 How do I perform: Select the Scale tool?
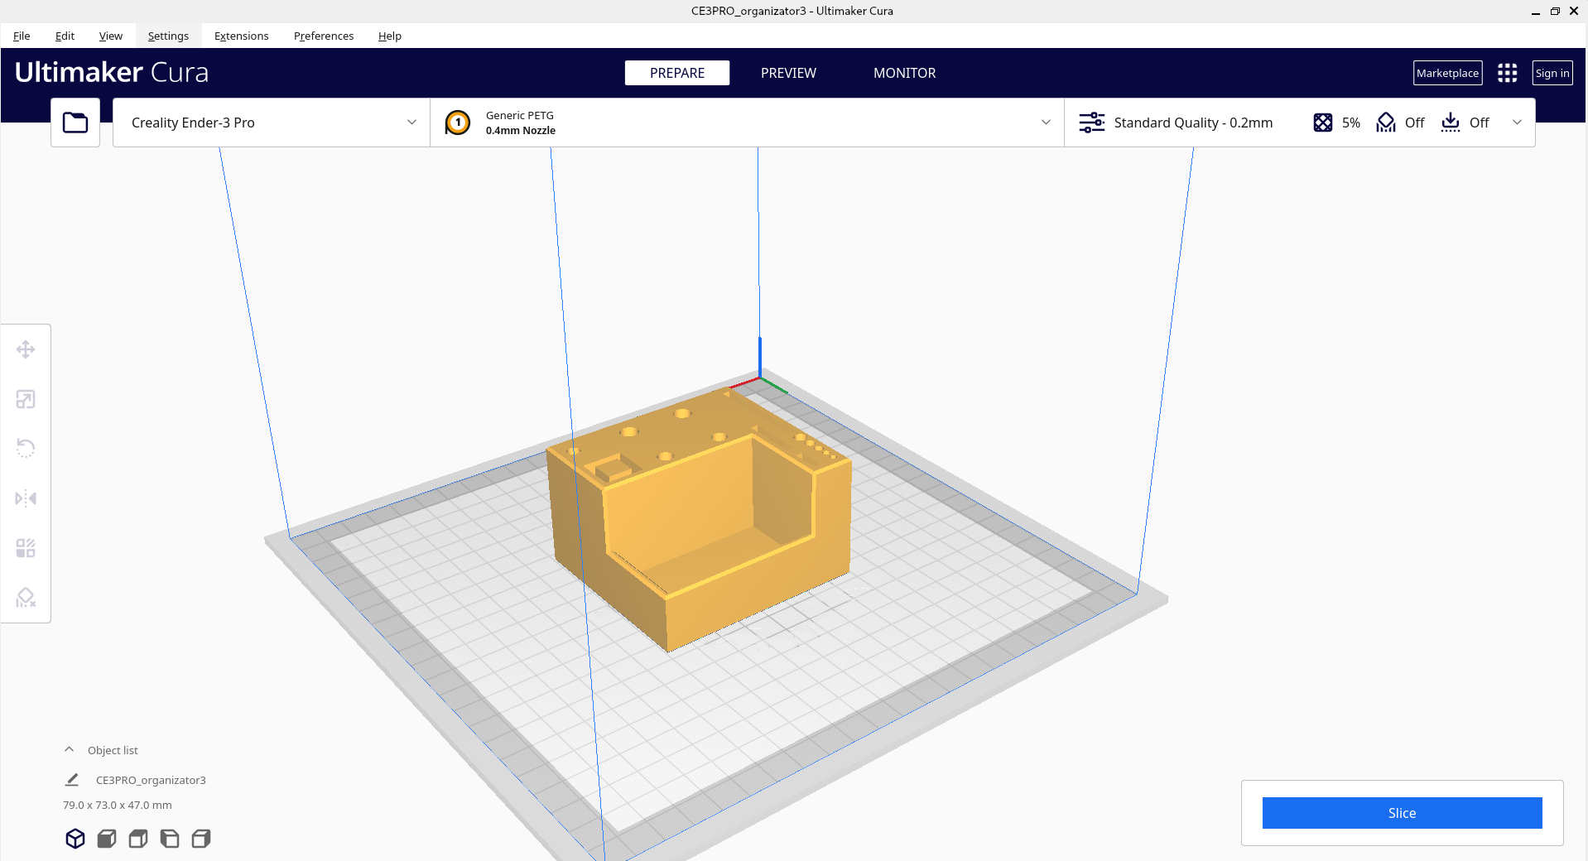(x=26, y=400)
